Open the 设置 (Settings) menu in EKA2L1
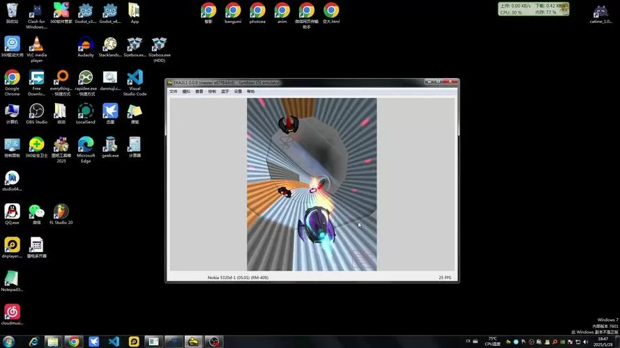Image resolution: width=620 pixels, height=348 pixels. click(x=238, y=92)
